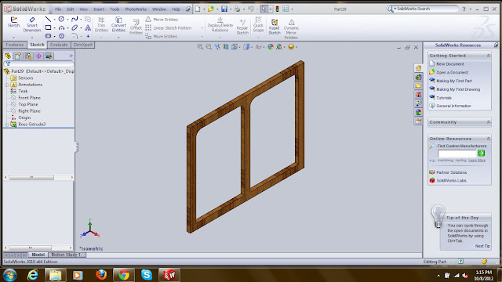Viewport: 502px width, 282px height.
Task: Click the Learn More link
Action: [477, 161]
